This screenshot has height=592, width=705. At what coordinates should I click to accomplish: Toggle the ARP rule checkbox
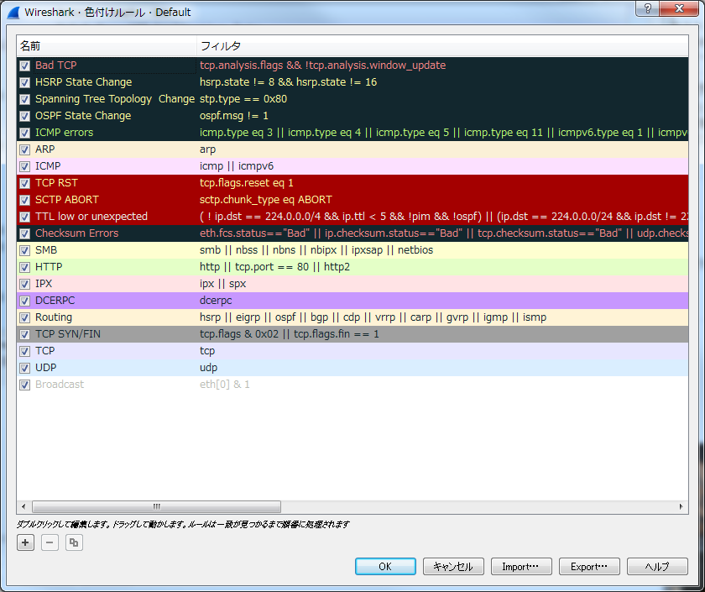(24, 149)
